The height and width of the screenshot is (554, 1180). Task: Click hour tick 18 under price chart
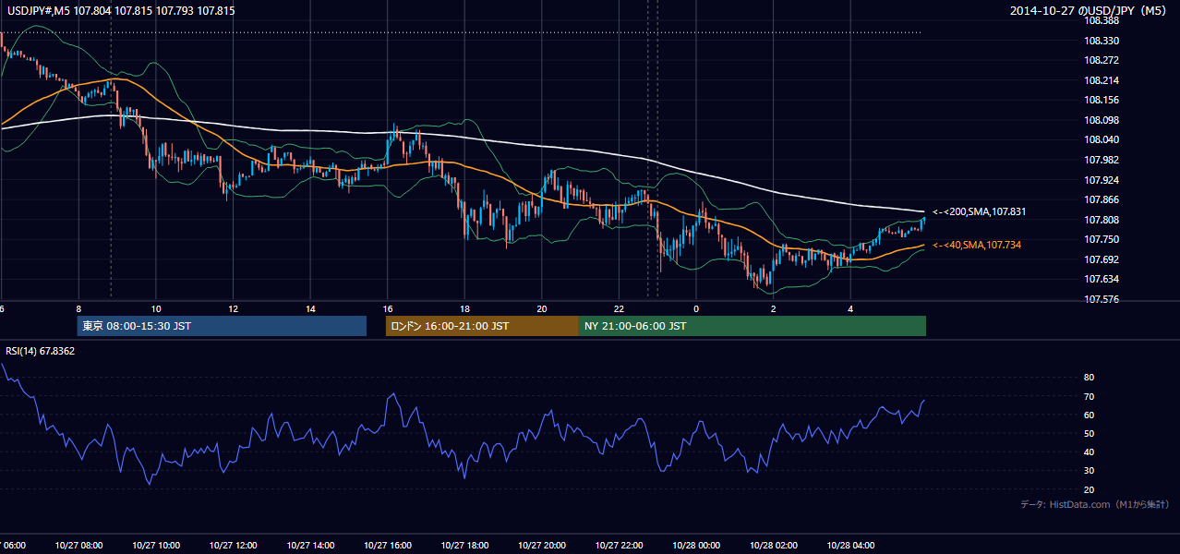[464, 309]
